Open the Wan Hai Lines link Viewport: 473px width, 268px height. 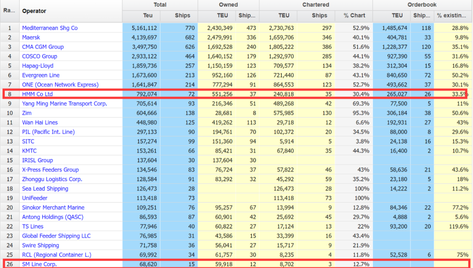click(x=40, y=122)
